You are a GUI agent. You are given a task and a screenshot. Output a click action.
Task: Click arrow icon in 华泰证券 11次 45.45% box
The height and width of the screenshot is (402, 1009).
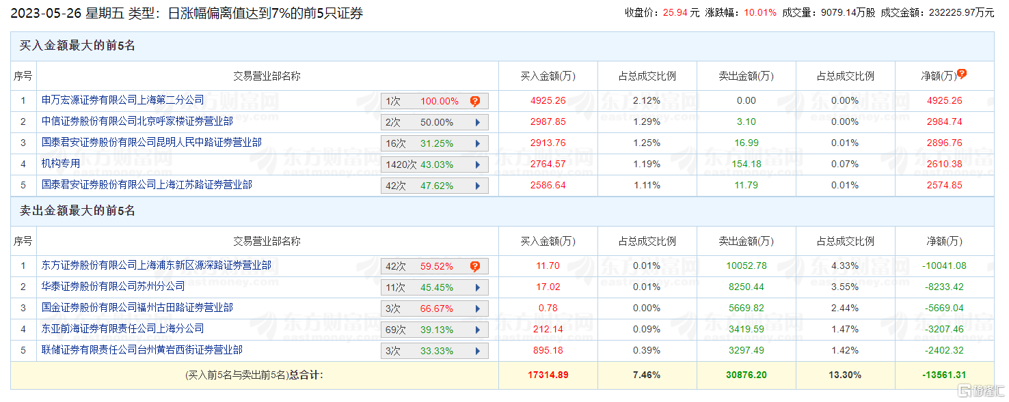[478, 287]
